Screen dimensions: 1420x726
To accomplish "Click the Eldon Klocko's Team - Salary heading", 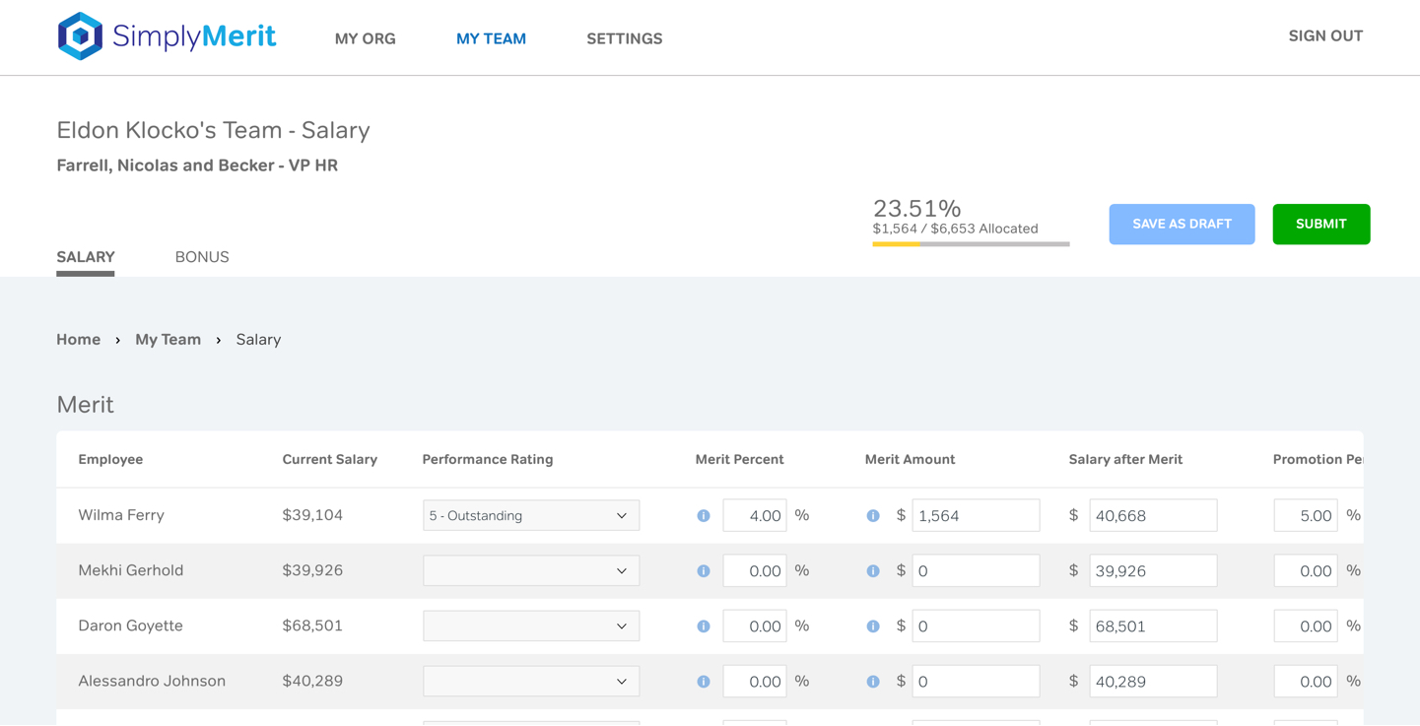I will [x=213, y=130].
